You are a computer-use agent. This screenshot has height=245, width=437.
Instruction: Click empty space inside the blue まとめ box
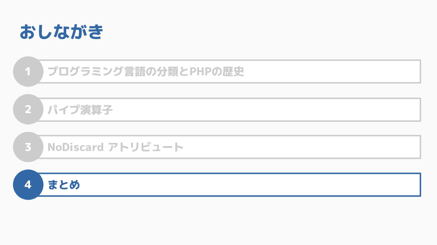[x=258, y=185]
